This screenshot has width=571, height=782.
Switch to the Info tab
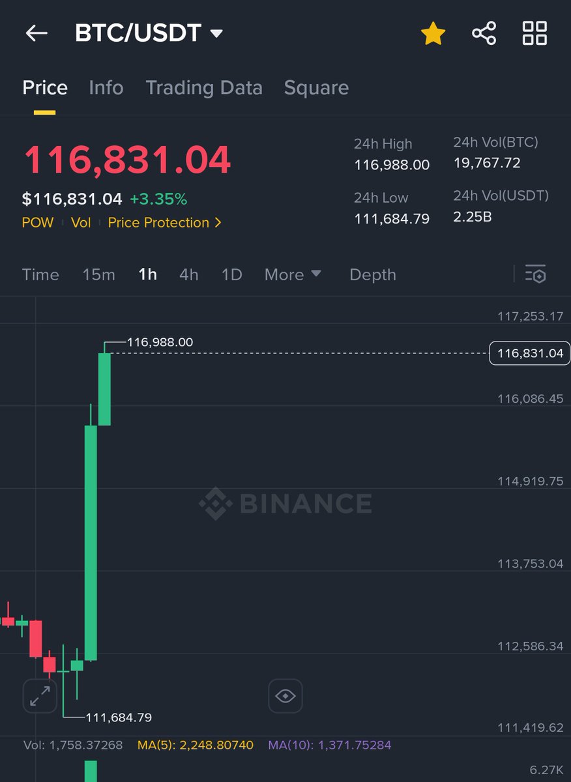click(106, 88)
